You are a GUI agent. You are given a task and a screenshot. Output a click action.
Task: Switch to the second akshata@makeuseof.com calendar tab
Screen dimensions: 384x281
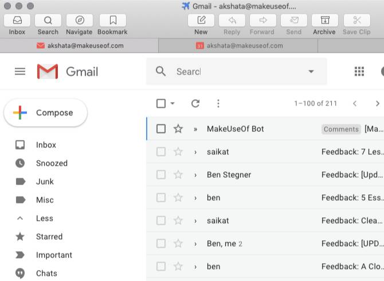pos(240,46)
